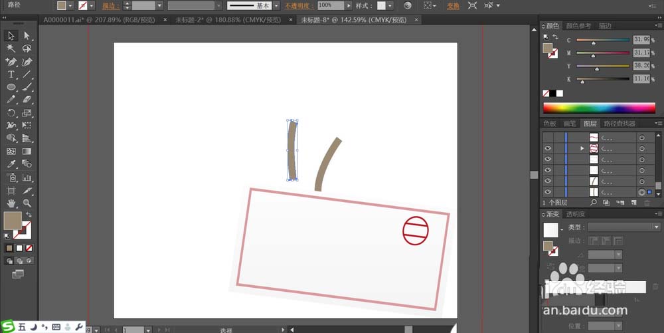Open the 描边 stroke panel tab
The height and width of the screenshot is (333, 664).
[605, 26]
